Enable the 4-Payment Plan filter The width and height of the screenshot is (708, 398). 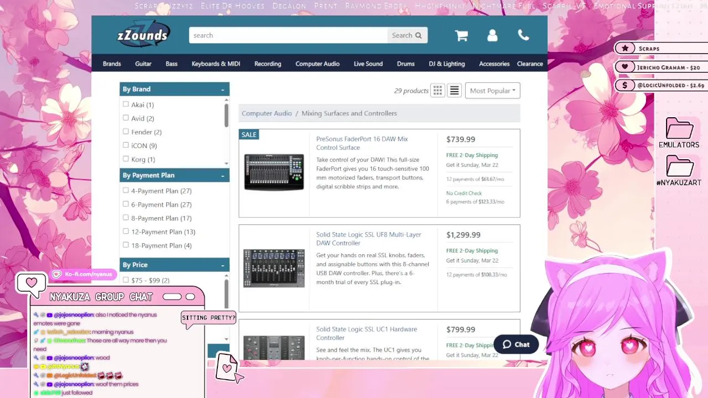point(126,190)
